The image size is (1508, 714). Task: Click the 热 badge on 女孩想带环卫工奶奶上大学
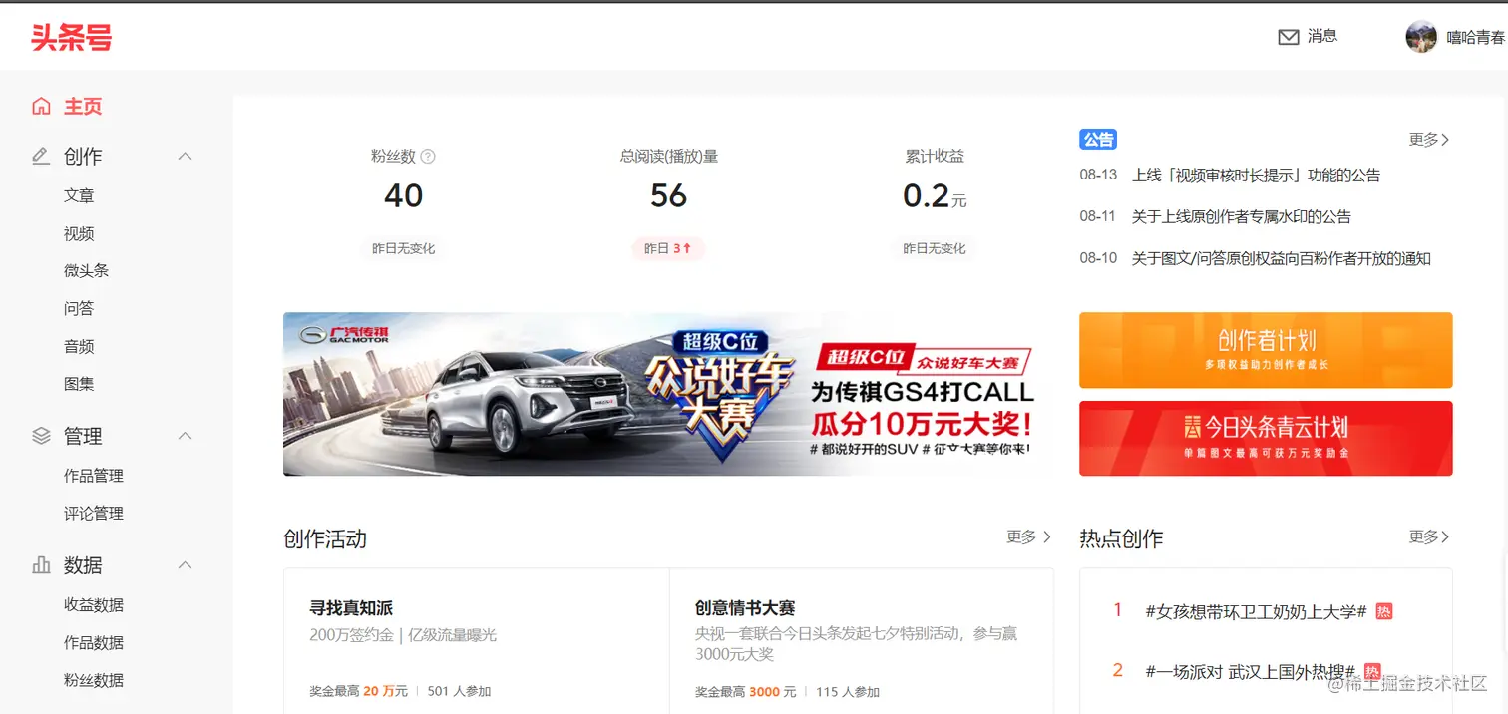tap(1383, 611)
